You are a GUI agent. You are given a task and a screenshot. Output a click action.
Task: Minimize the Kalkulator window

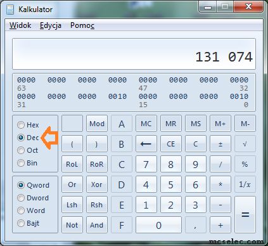point(208,7)
